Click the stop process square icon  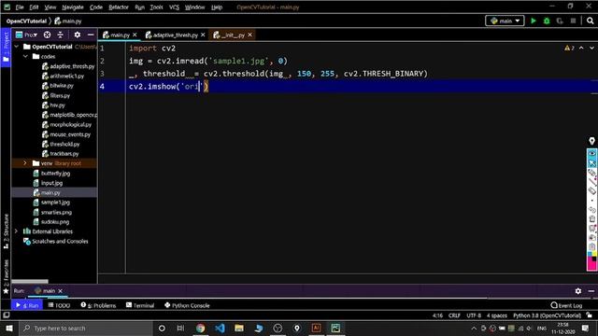point(573,21)
